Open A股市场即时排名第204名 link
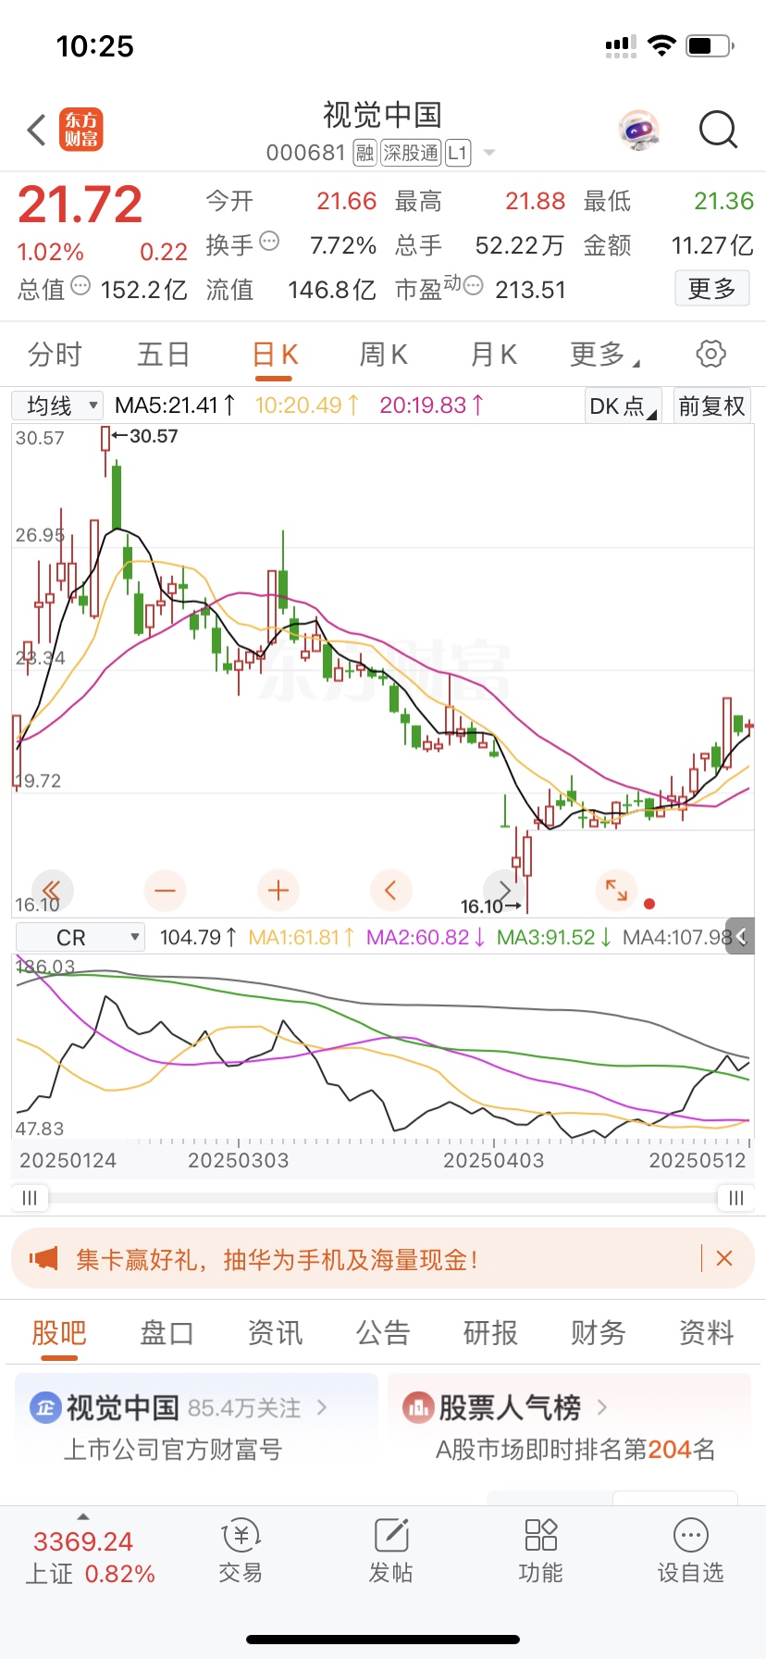The width and height of the screenshot is (766, 1659). (x=575, y=1449)
